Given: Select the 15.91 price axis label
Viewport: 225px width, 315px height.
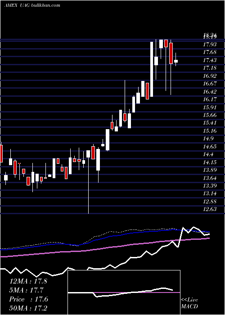Looking at the screenshot, I should coord(210,108).
